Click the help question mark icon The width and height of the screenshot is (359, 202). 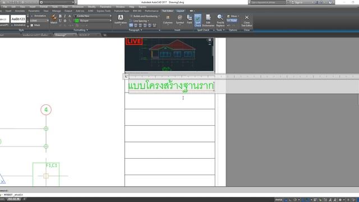click(330, 2)
